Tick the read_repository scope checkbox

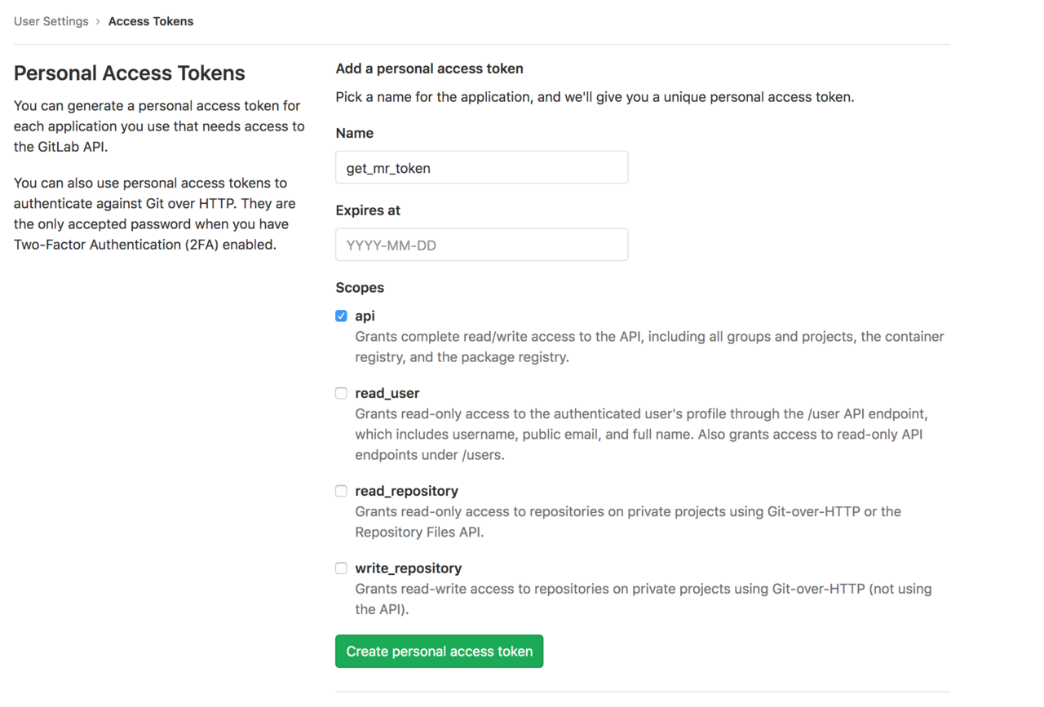tap(341, 491)
